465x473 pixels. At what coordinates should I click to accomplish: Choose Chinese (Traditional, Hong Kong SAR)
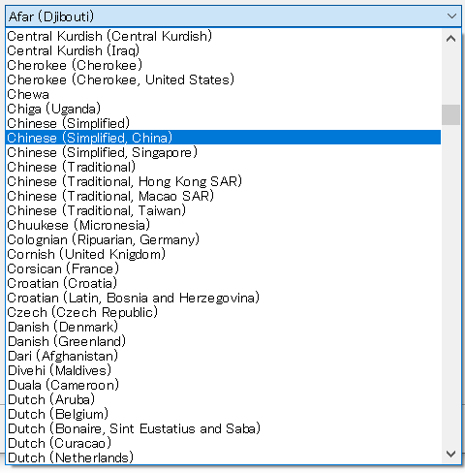[223, 181]
